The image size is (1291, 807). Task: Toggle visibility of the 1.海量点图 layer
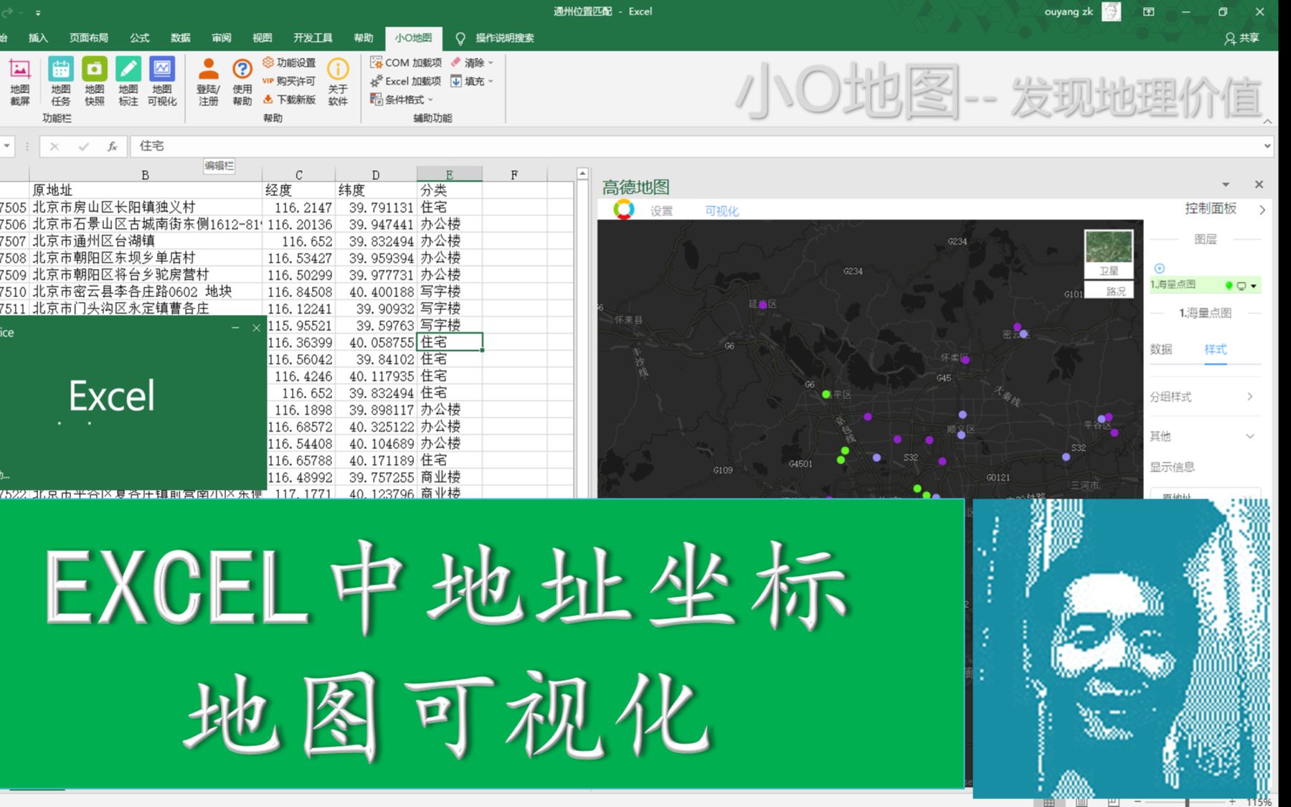pos(1242,285)
